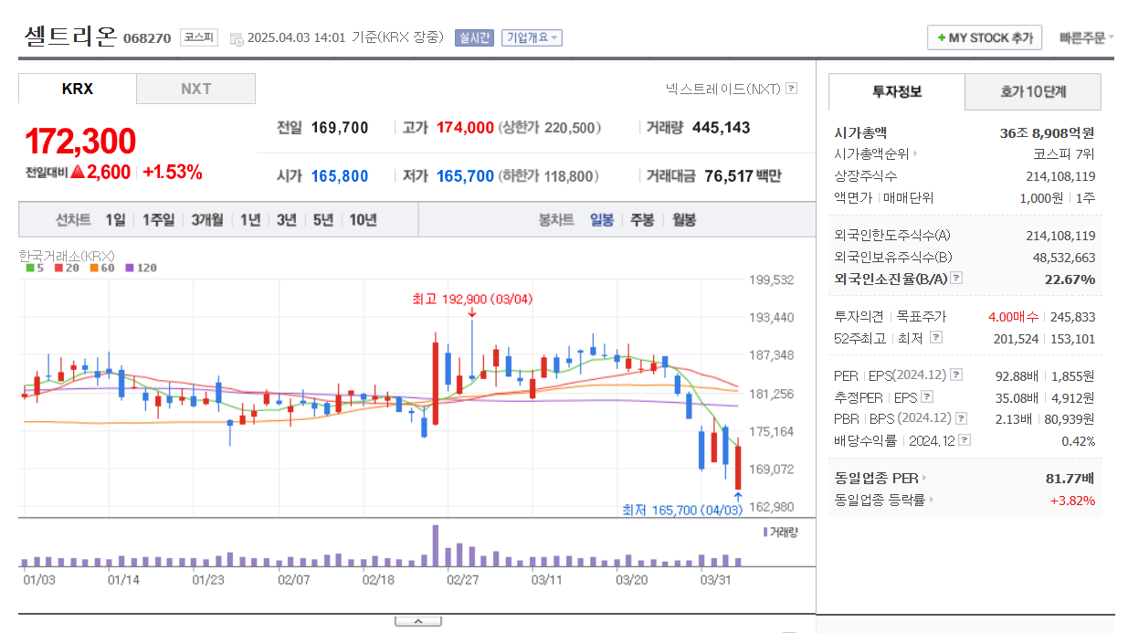Select the 1년 line chart period
Image resolution: width=1128 pixels, height=633 pixels.
[x=250, y=219]
